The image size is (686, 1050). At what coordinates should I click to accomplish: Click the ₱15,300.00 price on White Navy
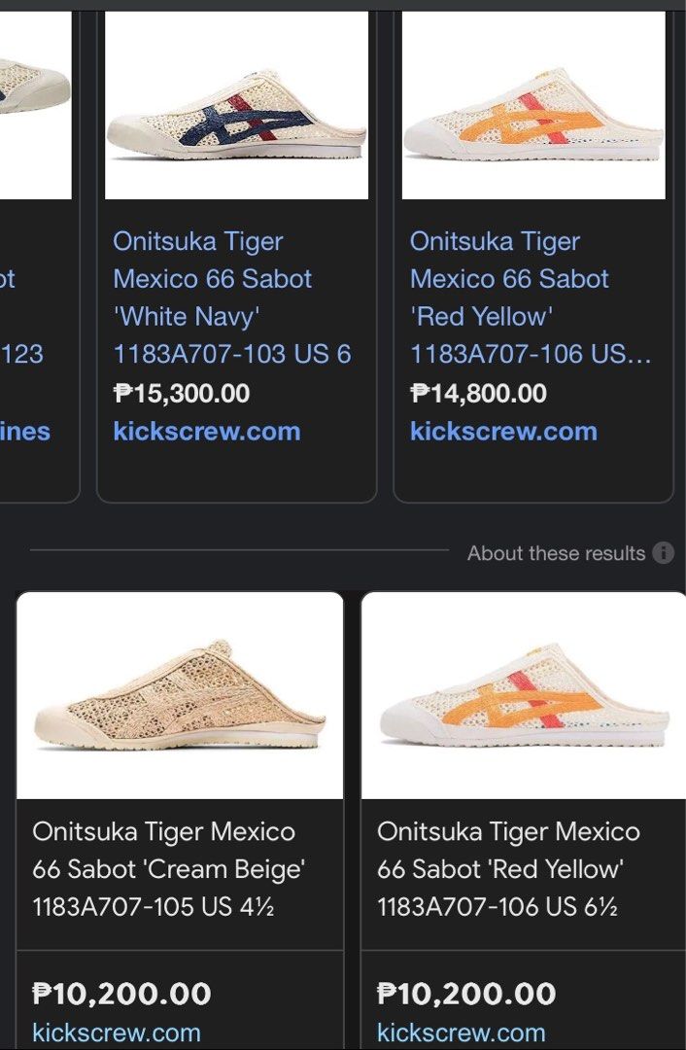tap(182, 394)
